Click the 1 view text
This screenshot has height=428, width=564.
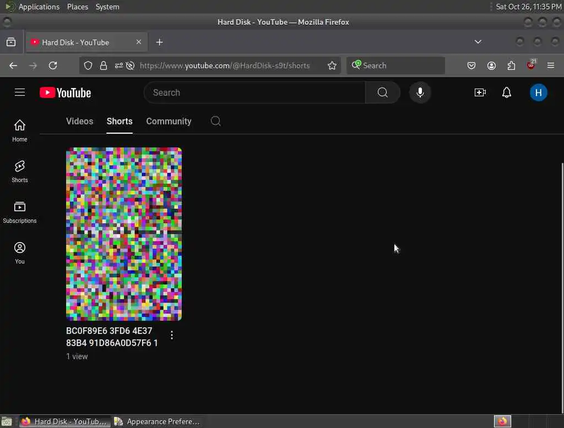(x=77, y=356)
